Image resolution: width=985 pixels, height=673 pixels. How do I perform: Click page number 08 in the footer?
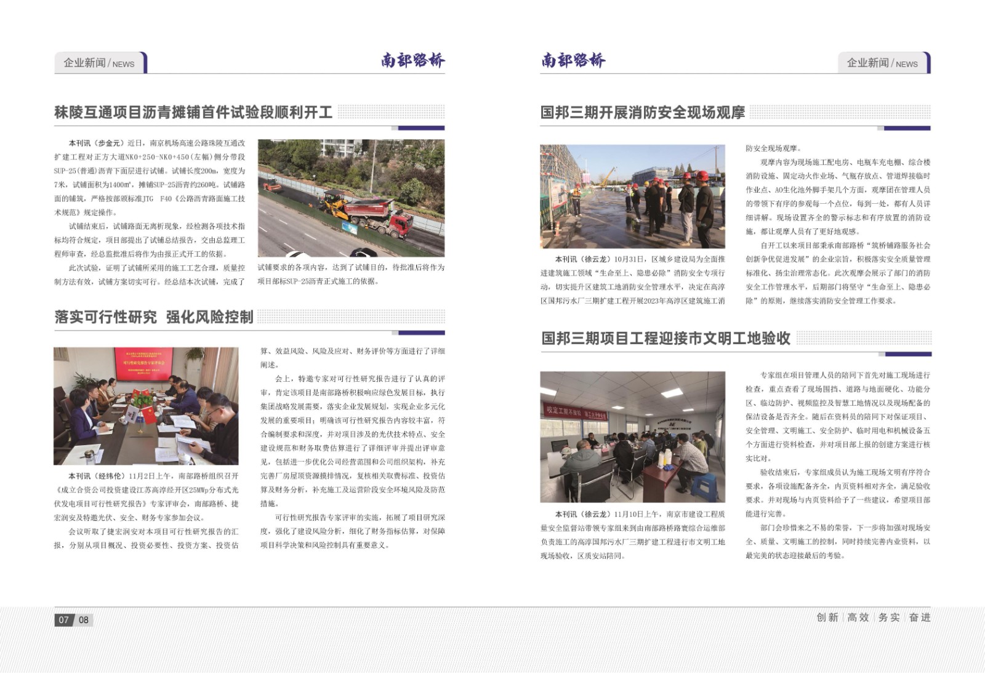84,620
